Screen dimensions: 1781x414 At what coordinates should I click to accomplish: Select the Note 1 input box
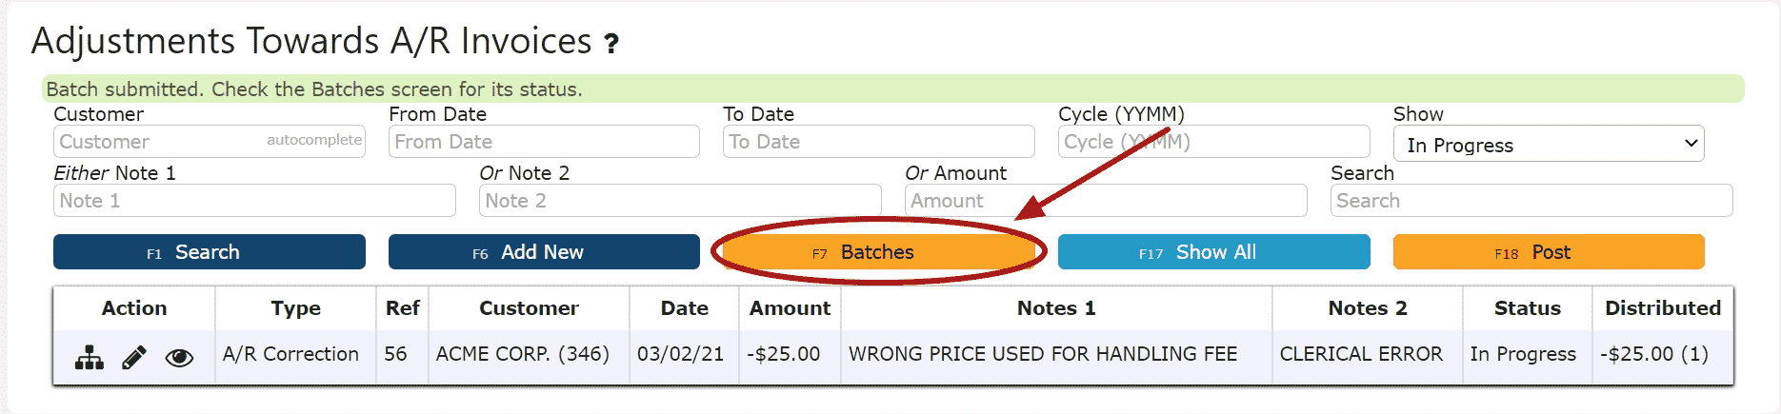254,201
